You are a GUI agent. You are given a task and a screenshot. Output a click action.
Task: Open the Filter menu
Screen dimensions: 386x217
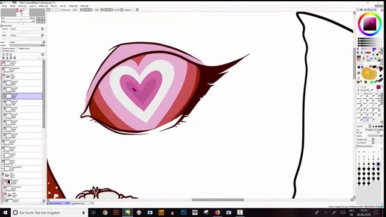[x=54, y=6]
